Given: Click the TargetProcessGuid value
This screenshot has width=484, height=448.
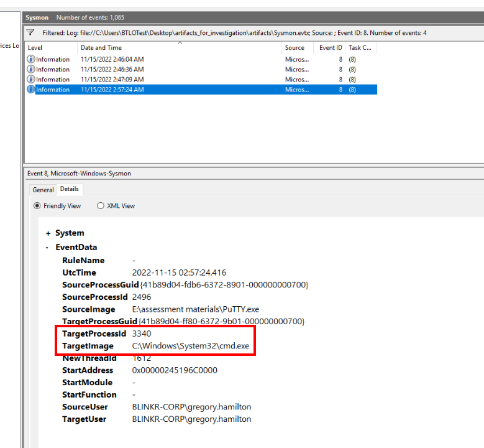Looking at the screenshot, I should 221,322.
